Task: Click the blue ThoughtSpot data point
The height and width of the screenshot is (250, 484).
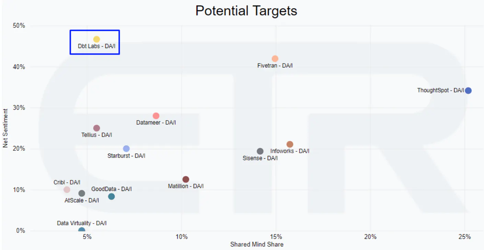Action: pyautogui.click(x=468, y=91)
